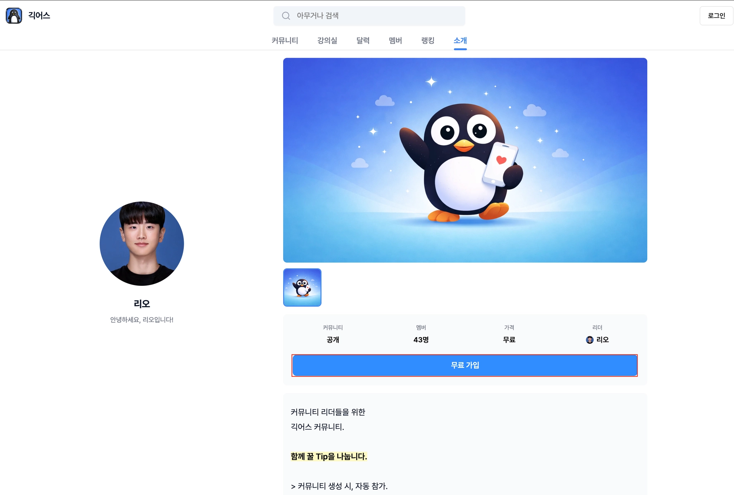
Task: Select the penguin thumbnail below the banner
Action: pyautogui.click(x=302, y=287)
